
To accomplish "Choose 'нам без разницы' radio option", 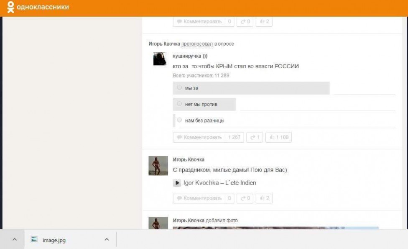I will 179,121.
